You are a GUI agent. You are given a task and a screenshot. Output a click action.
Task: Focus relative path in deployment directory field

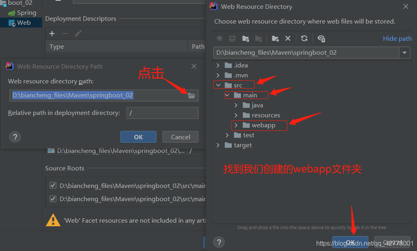point(162,113)
